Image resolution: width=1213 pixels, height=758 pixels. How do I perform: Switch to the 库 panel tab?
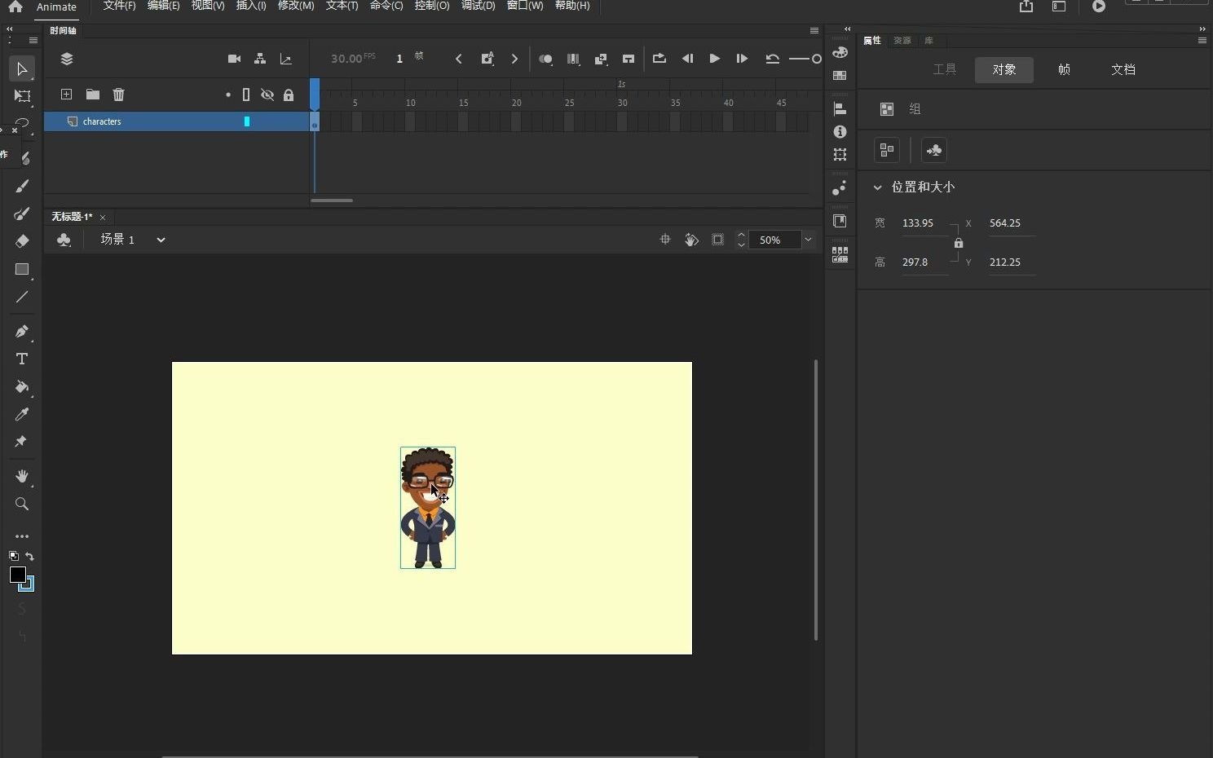tap(929, 40)
